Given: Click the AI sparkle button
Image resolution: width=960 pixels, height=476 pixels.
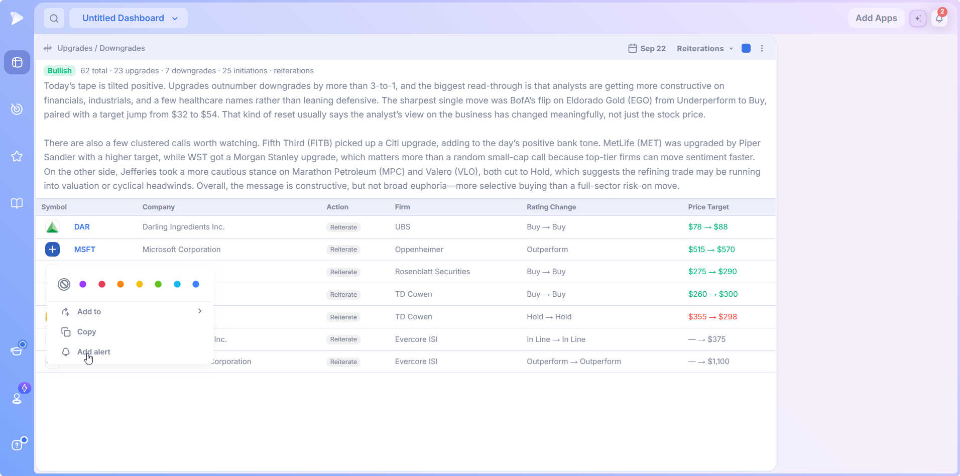Looking at the screenshot, I should point(918,19).
